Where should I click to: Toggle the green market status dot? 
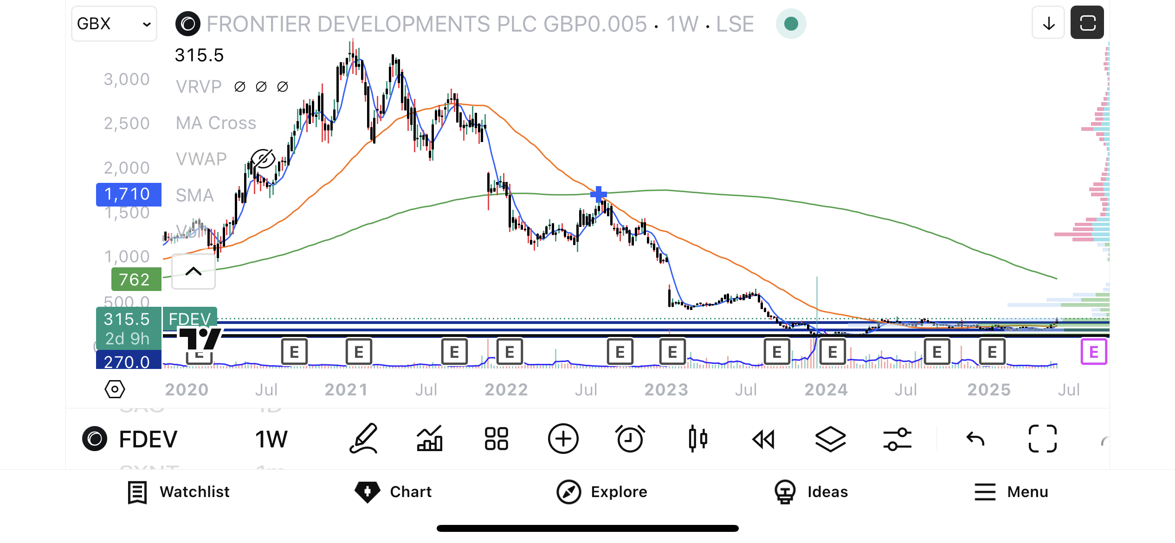tap(791, 24)
